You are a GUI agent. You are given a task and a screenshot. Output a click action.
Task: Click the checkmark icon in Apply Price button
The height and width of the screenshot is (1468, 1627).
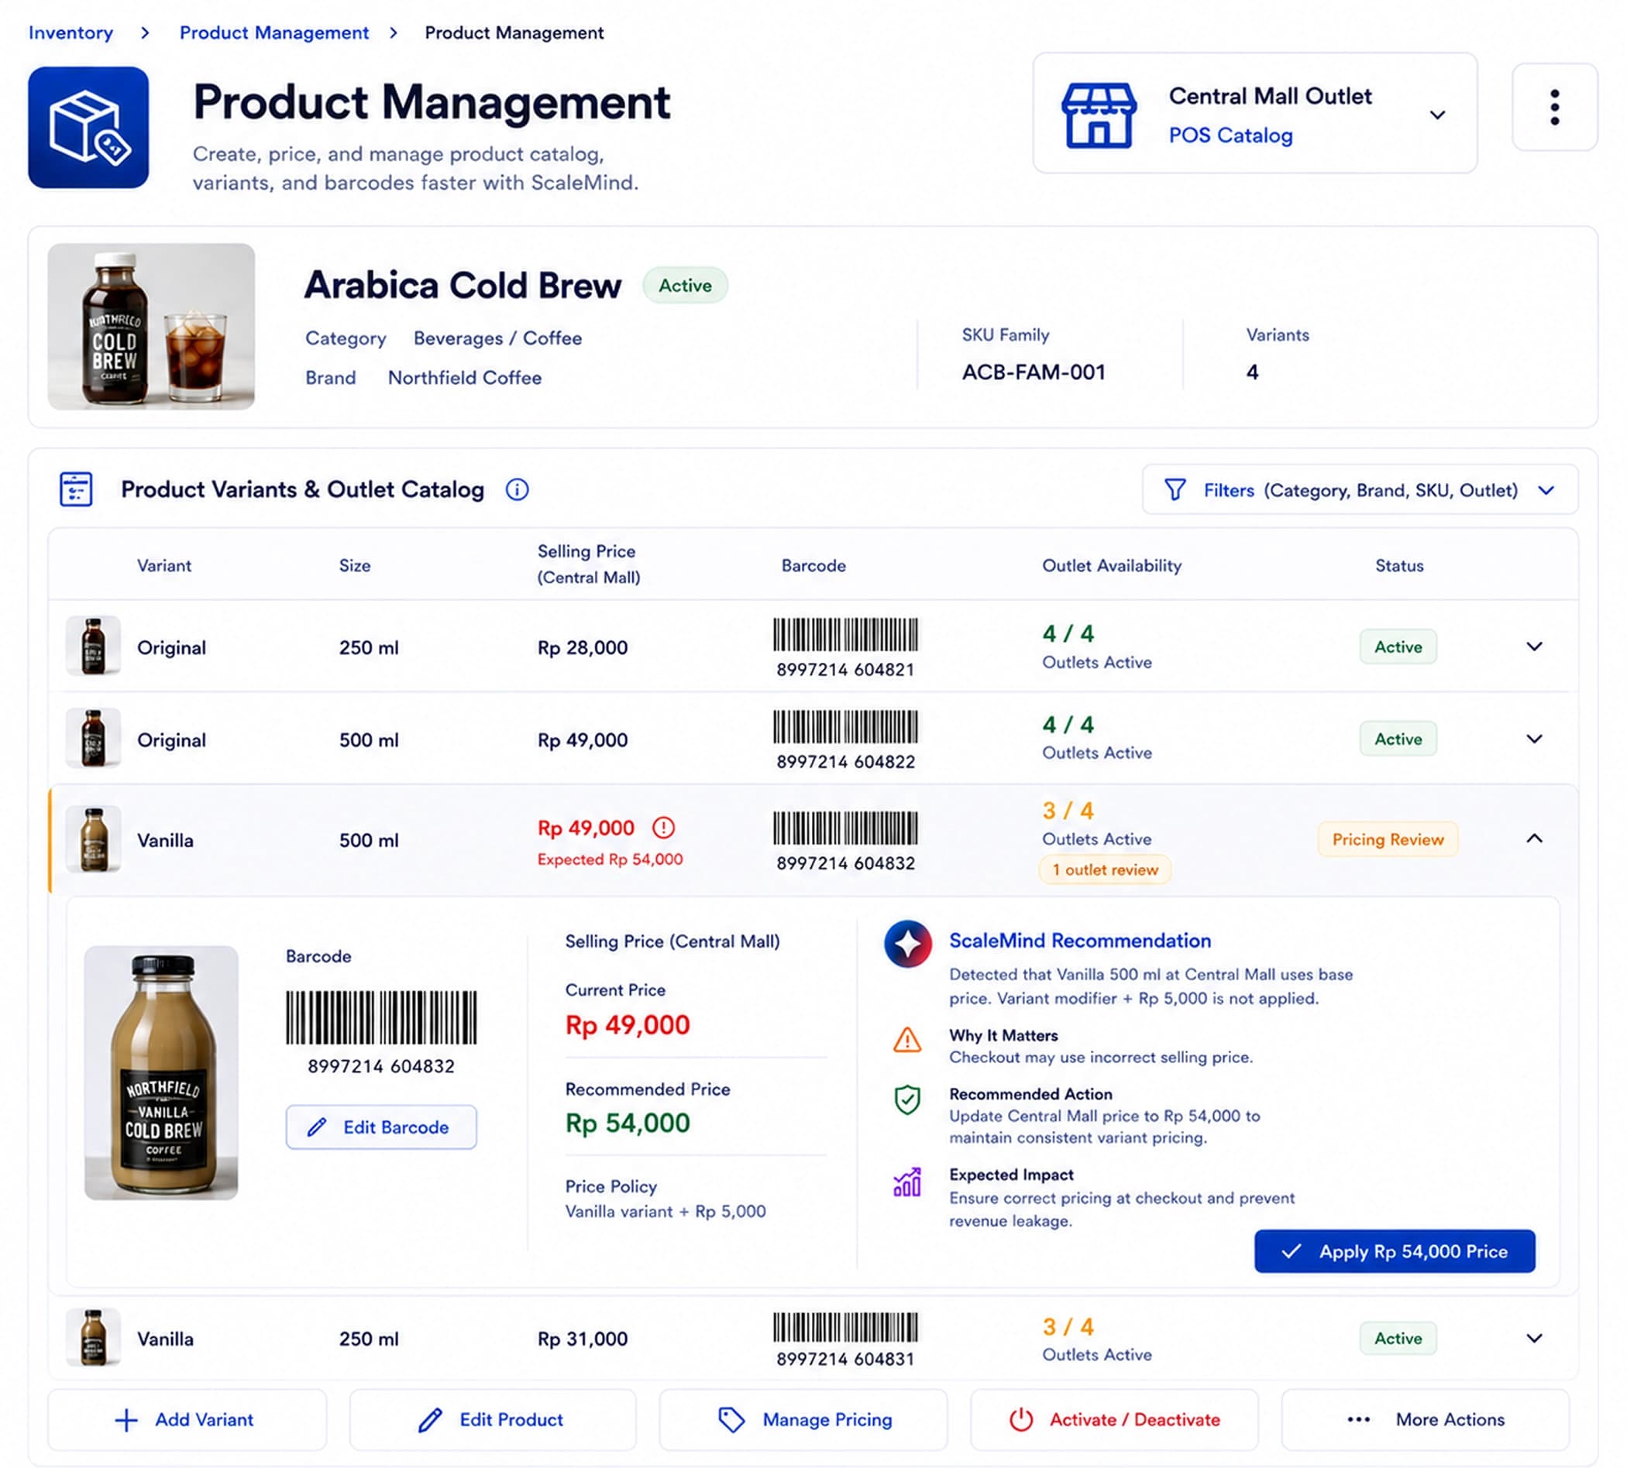(1292, 1251)
